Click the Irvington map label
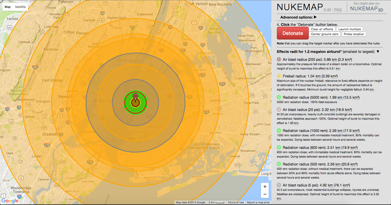This screenshot has width=391, height=205. tap(43, 101)
